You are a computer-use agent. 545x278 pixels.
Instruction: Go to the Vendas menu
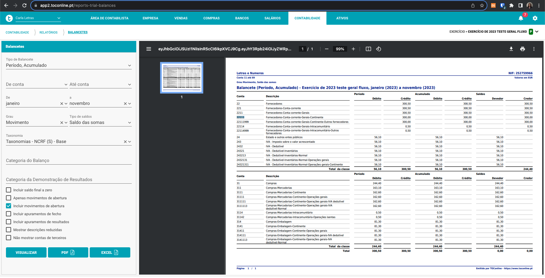click(x=181, y=18)
